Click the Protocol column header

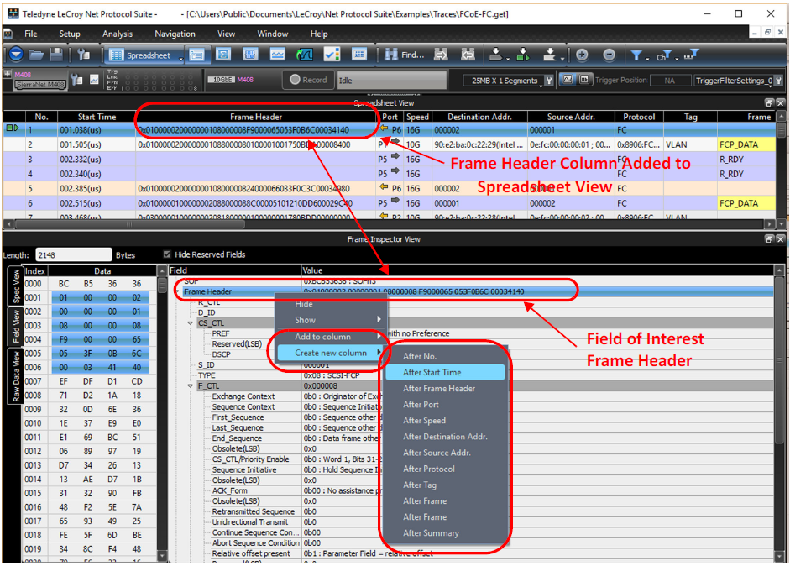pyautogui.click(x=639, y=117)
